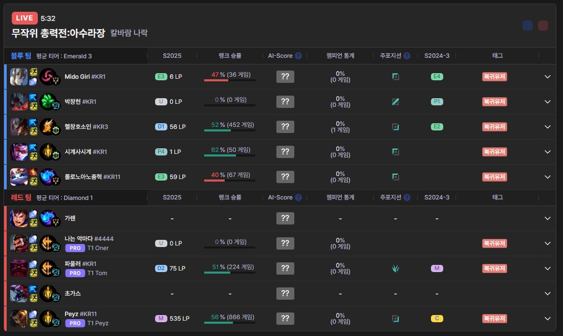Expand details for Peyz #KR11 row
The height and width of the screenshot is (336, 563).
[x=548, y=319]
